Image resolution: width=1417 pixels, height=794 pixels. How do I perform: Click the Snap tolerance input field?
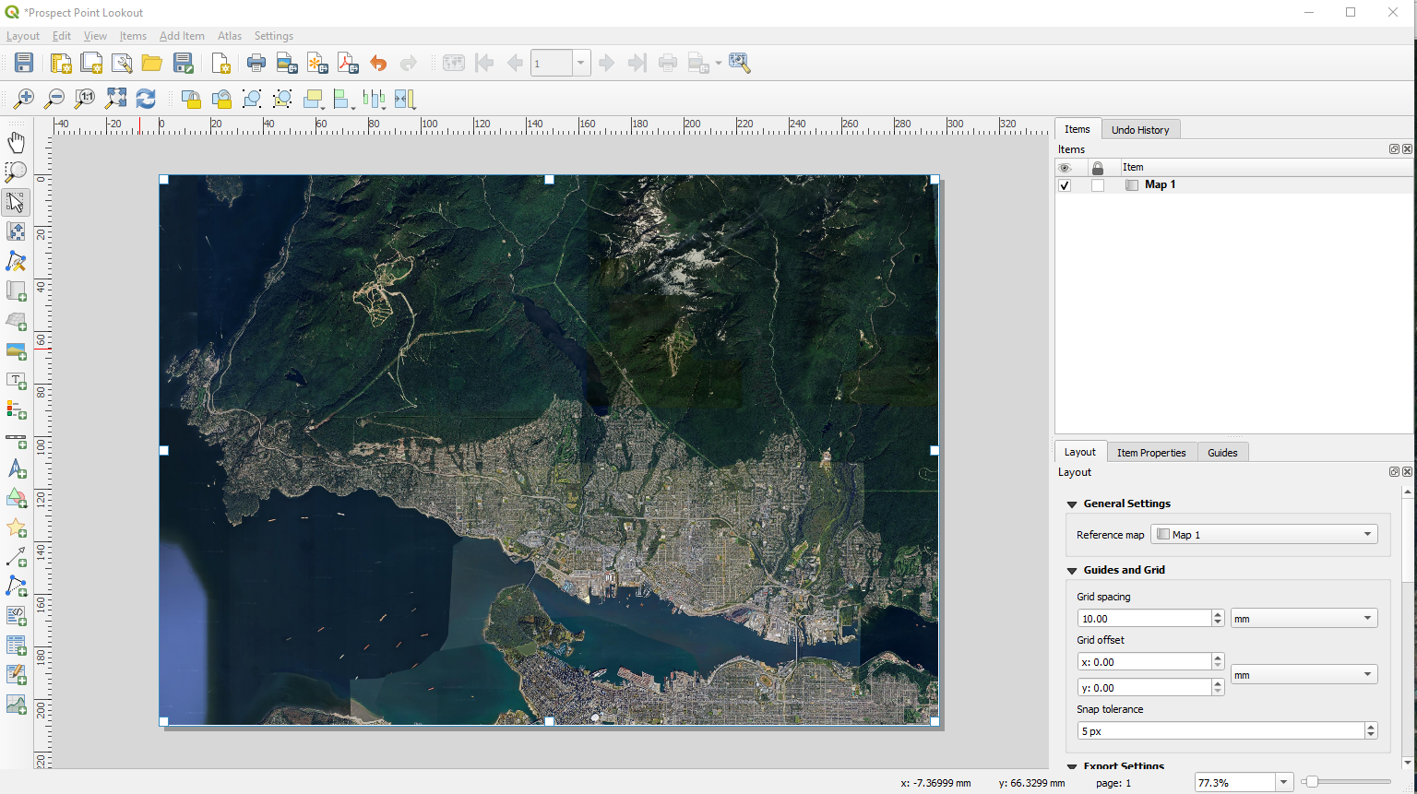[x=1220, y=731]
